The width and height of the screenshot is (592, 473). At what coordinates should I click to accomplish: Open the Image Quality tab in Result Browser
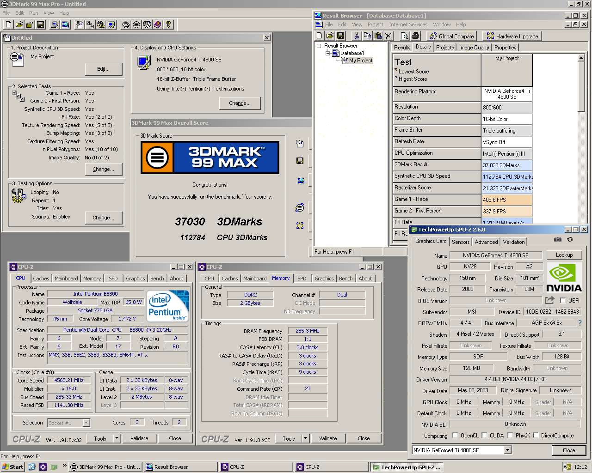click(x=474, y=48)
